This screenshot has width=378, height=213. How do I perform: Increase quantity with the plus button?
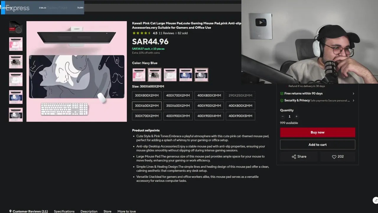(296, 116)
